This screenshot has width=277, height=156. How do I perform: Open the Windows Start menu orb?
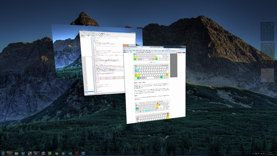3,153
